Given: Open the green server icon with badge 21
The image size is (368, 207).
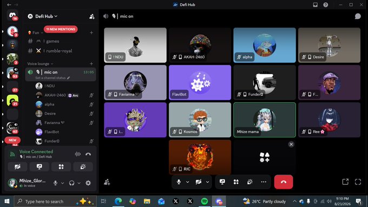Looking at the screenshot, I should click(x=12, y=100).
